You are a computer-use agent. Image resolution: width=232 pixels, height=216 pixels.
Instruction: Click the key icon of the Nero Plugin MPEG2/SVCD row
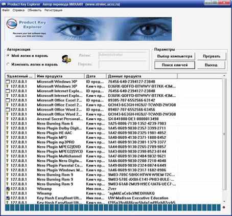pyautogui.click(x=7, y=152)
